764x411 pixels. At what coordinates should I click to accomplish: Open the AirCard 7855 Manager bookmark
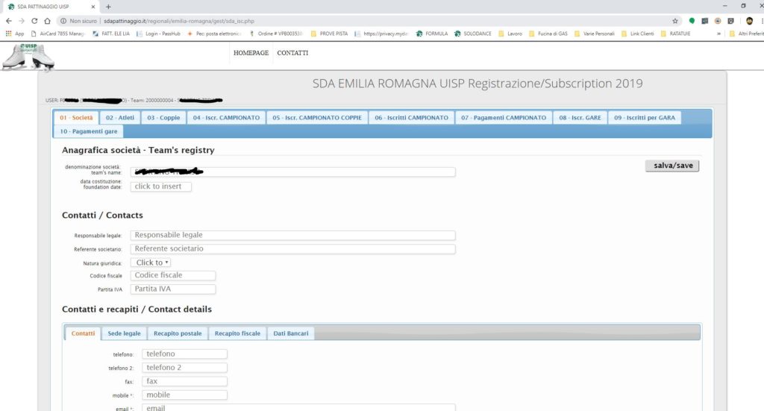[x=58, y=34]
